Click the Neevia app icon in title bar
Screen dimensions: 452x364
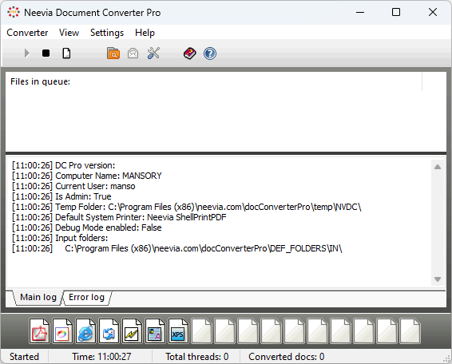(14, 12)
